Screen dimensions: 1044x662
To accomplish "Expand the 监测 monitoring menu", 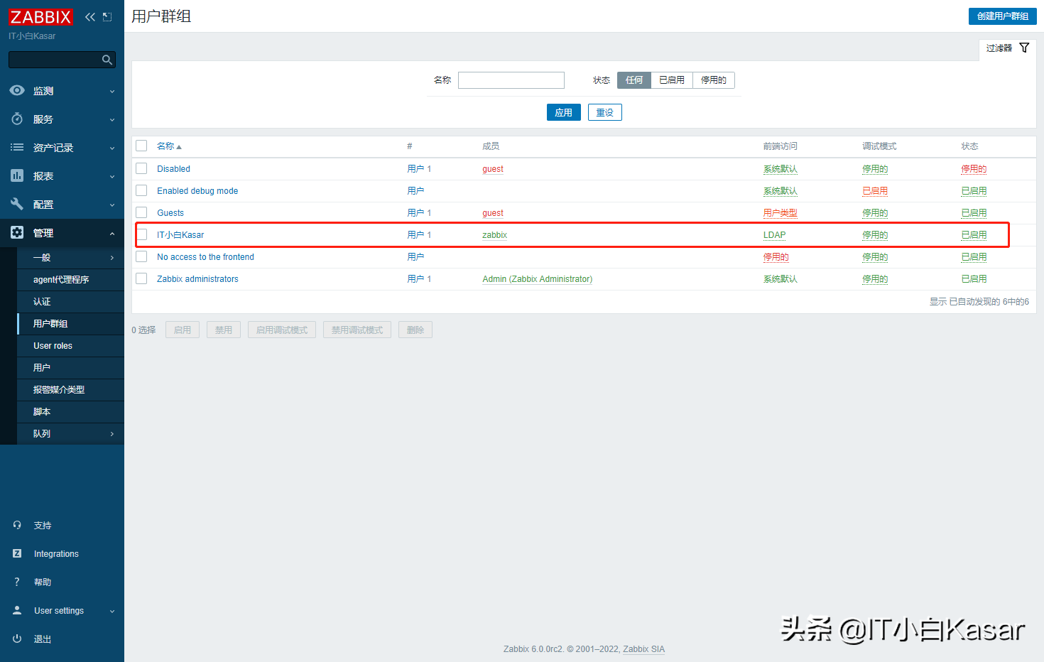I will coord(62,91).
